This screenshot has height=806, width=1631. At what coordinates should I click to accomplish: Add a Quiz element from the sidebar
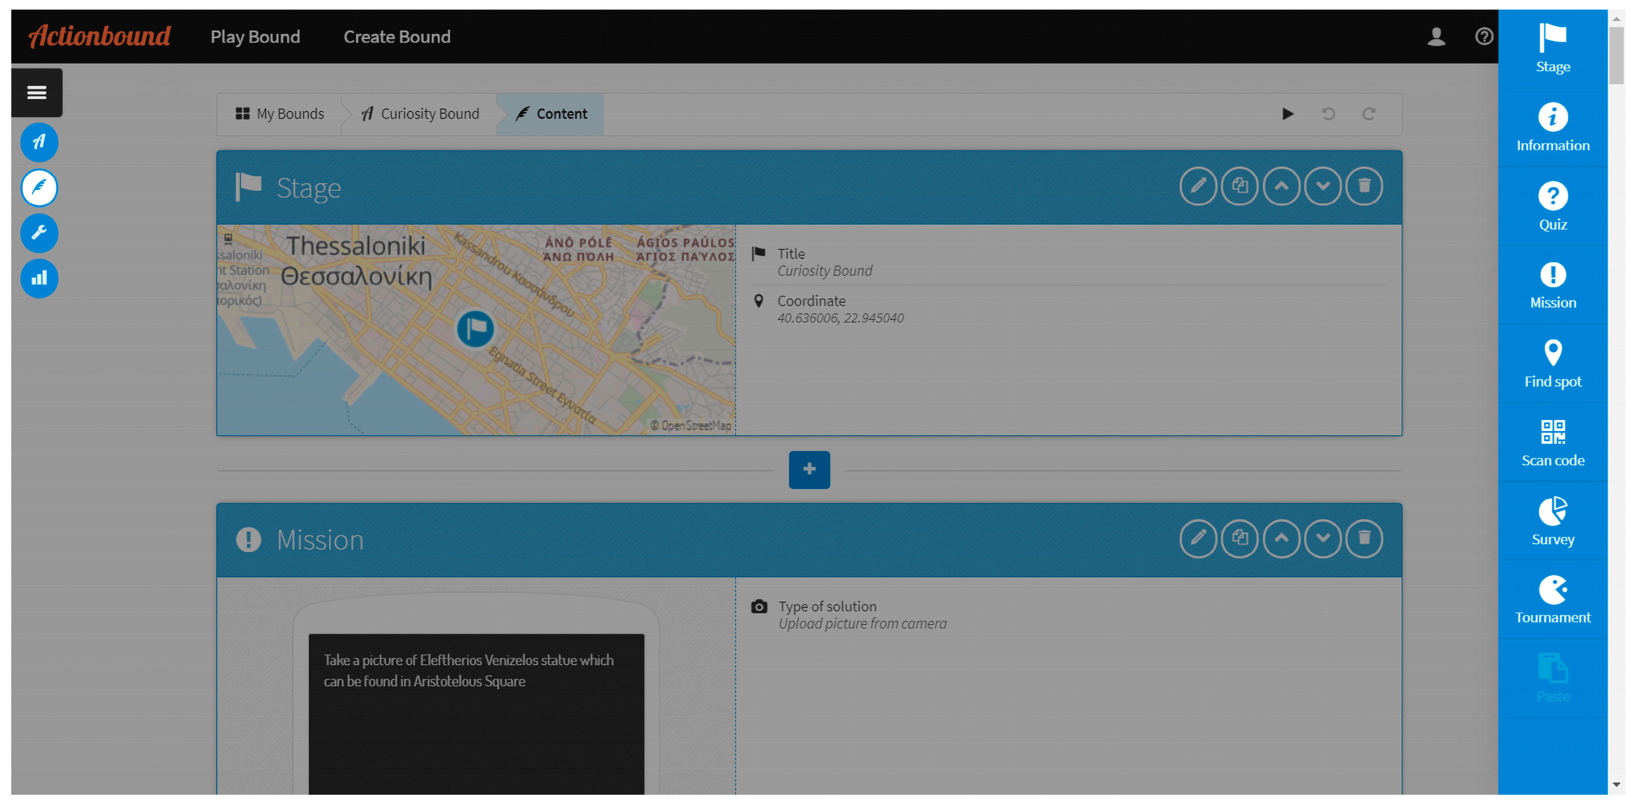[x=1552, y=206]
